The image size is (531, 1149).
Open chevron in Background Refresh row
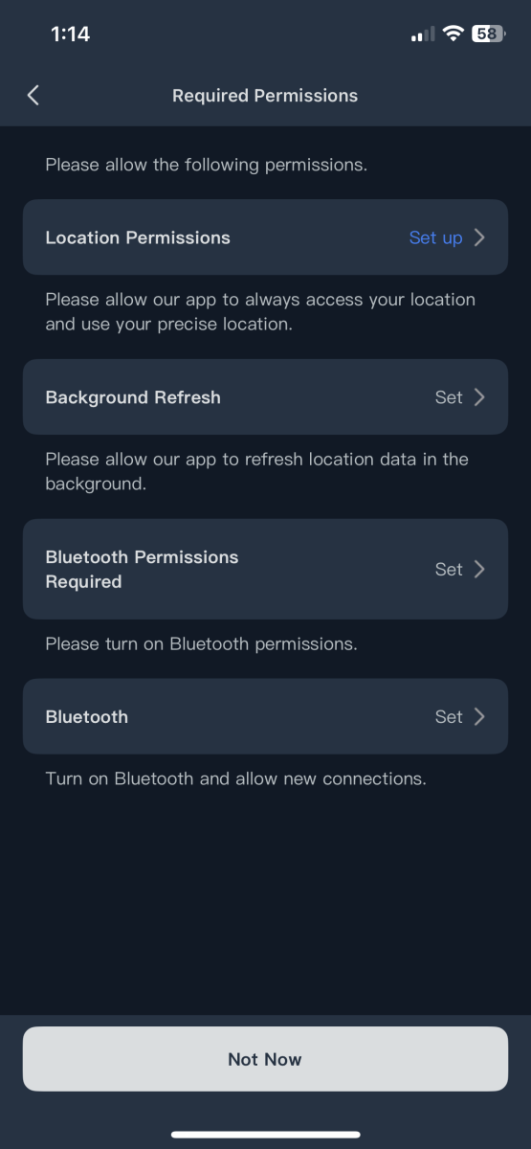[479, 397]
